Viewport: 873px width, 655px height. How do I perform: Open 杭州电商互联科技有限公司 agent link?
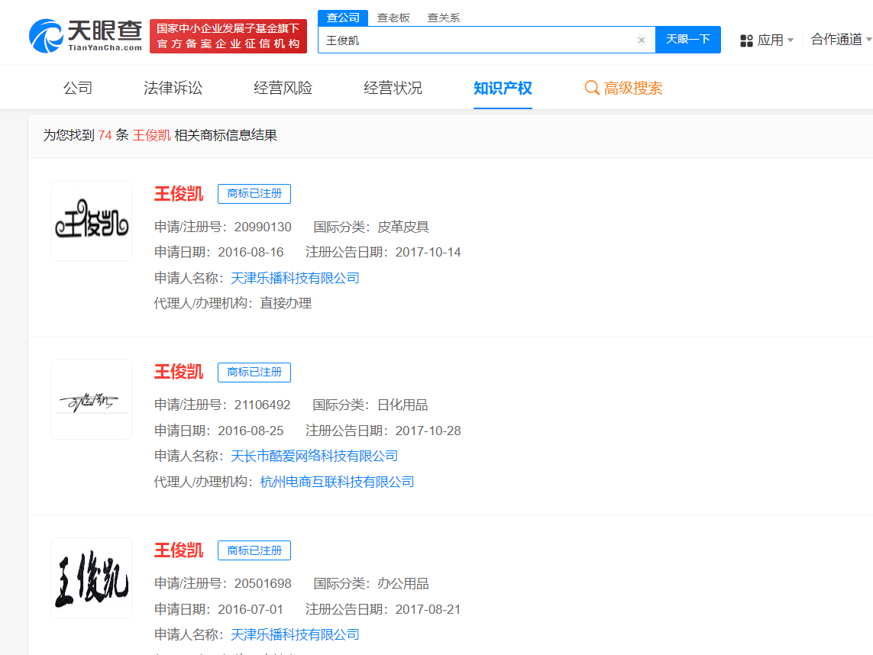click(338, 482)
